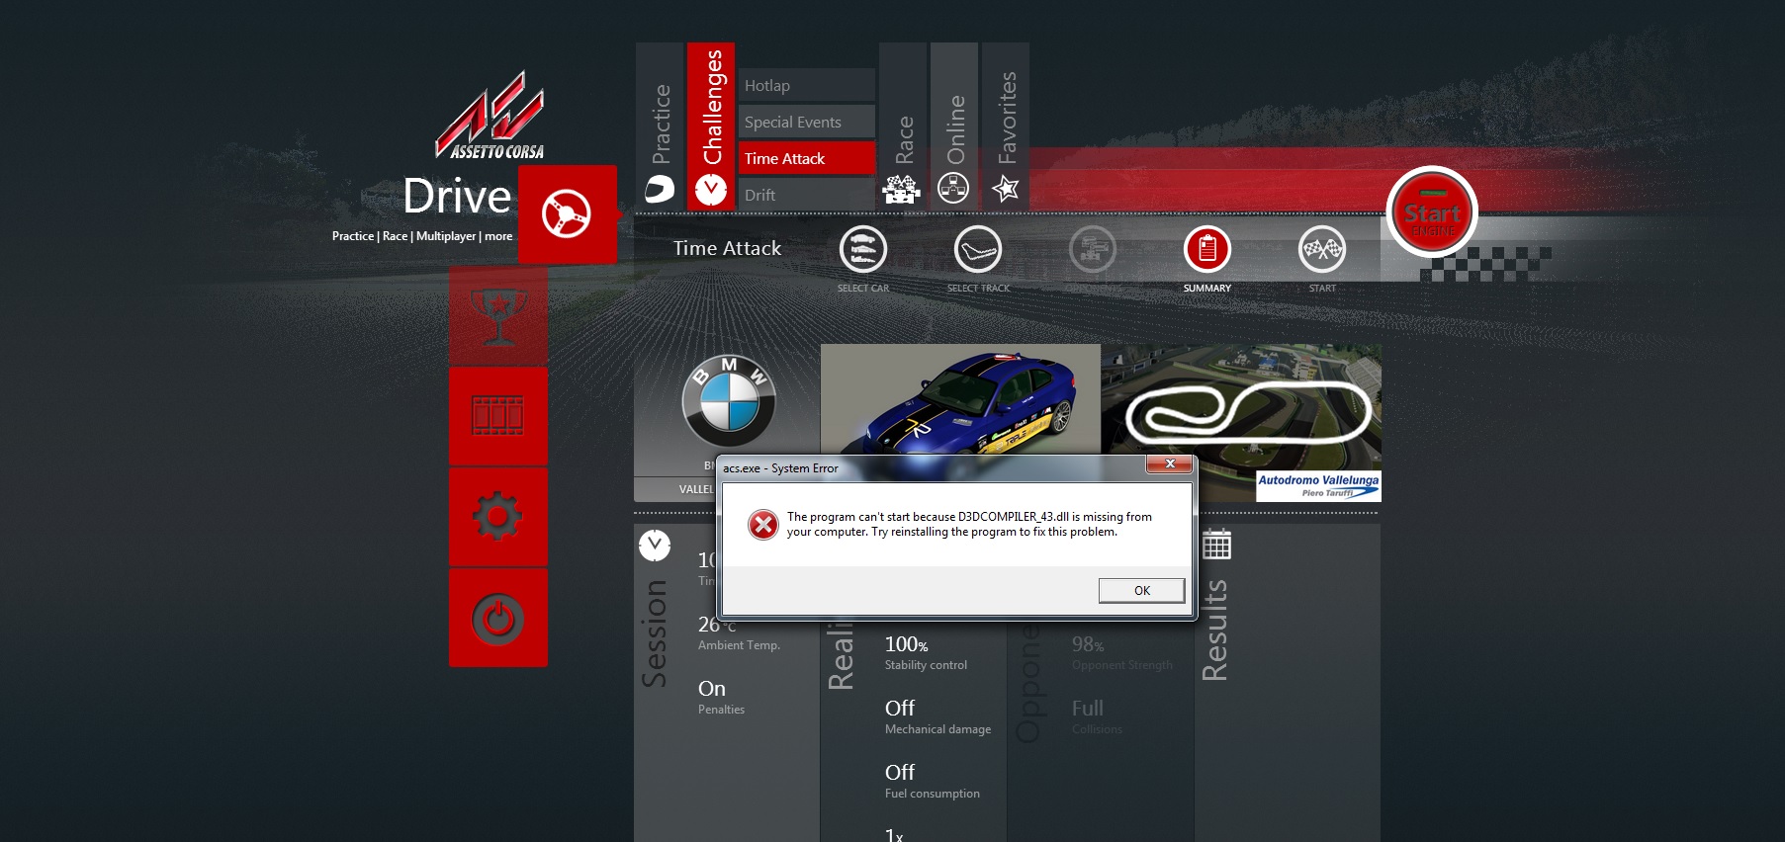Open the Summary clipboard step icon
Viewport: 1785px width, 842px height.
pyautogui.click(x=1207, y=250)
